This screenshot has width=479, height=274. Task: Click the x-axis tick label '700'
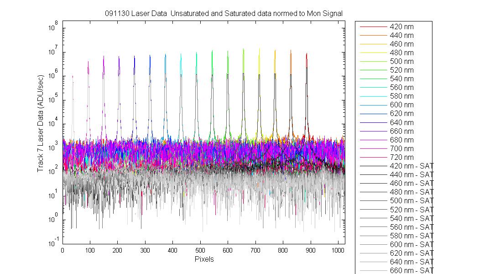tap(255, 250)
